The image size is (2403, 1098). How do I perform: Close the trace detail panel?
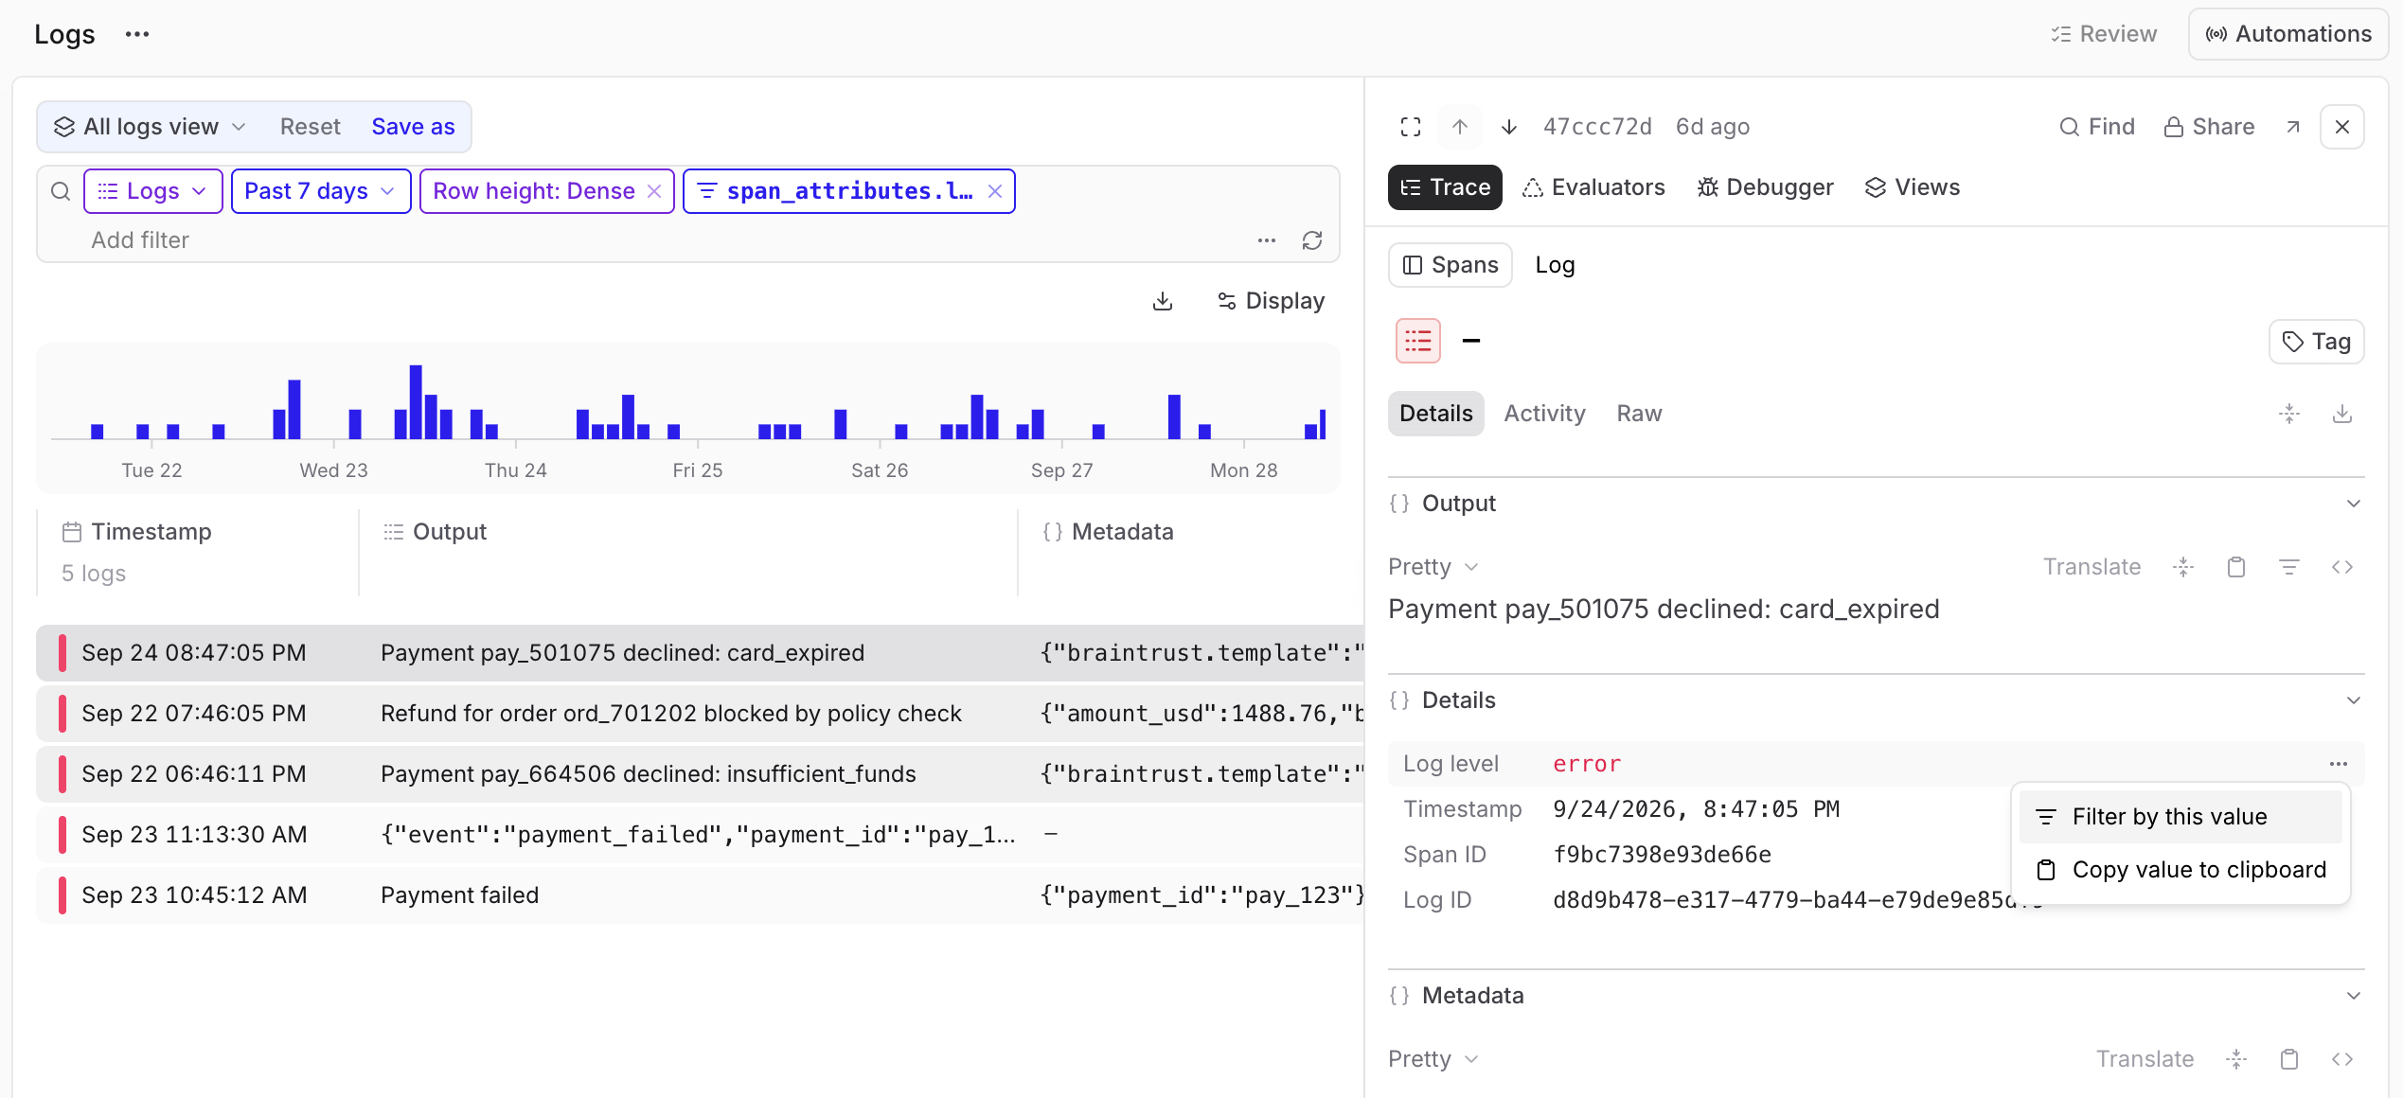pyautogui.click(x=2342, y=127)
